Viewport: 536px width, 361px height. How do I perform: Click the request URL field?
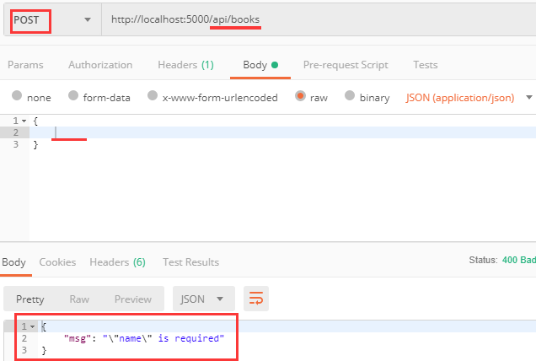[x=319, y=20]
